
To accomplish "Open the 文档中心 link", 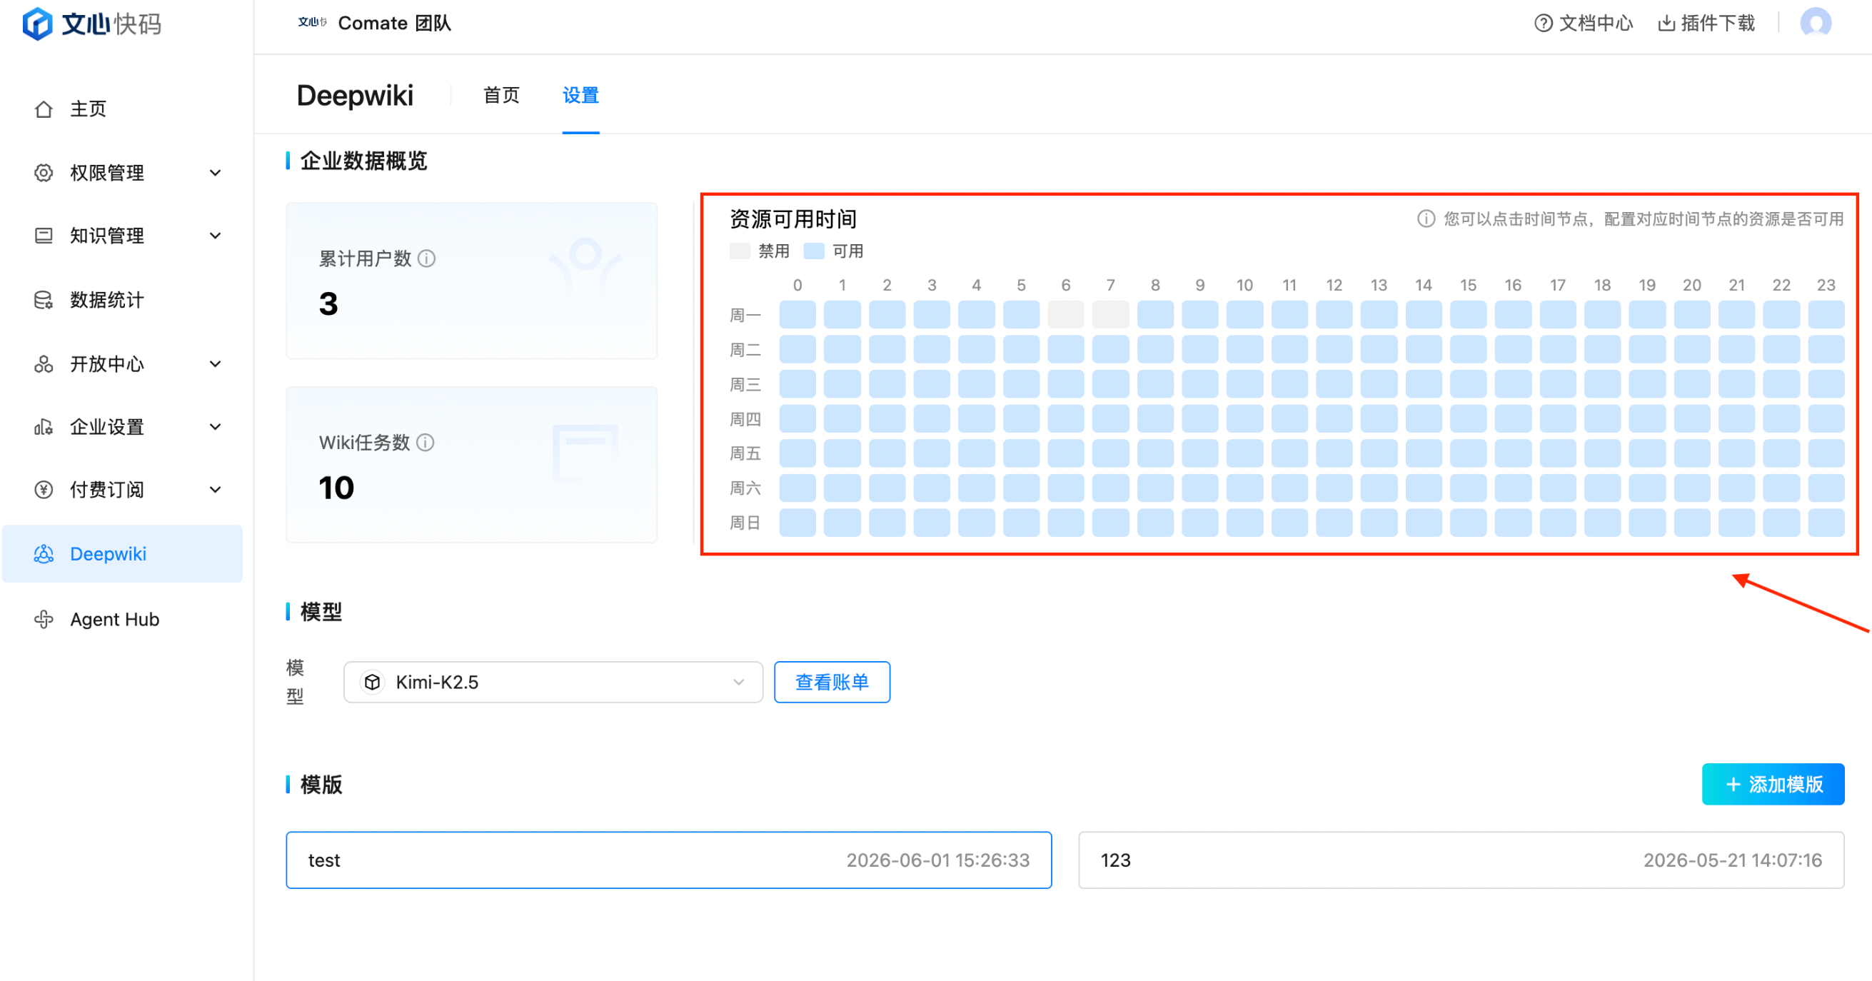I will tap(1584, 24).
